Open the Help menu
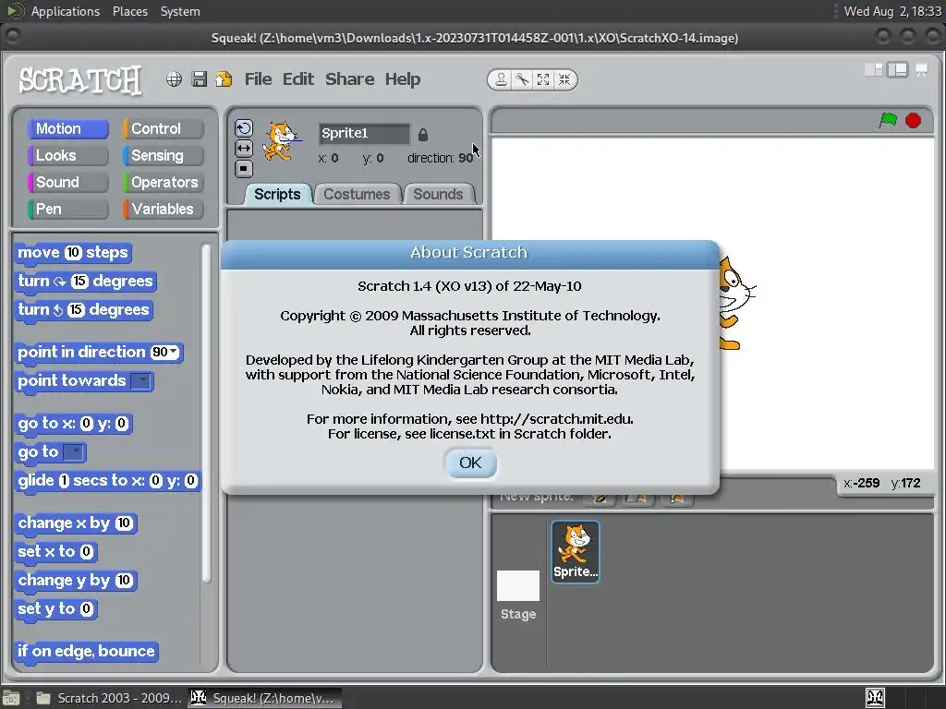Image resolution: width=946 pixels, height=709 pixels. 403,79
